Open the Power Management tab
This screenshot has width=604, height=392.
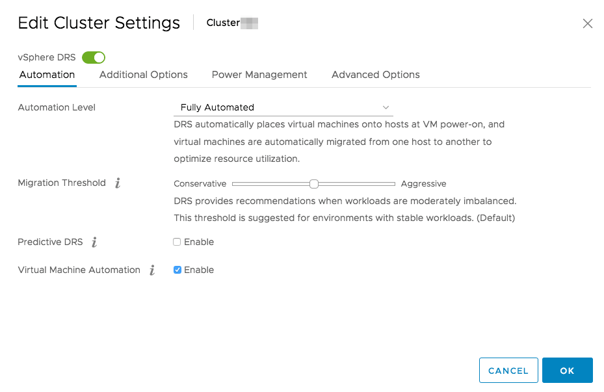tap(259, 75)
